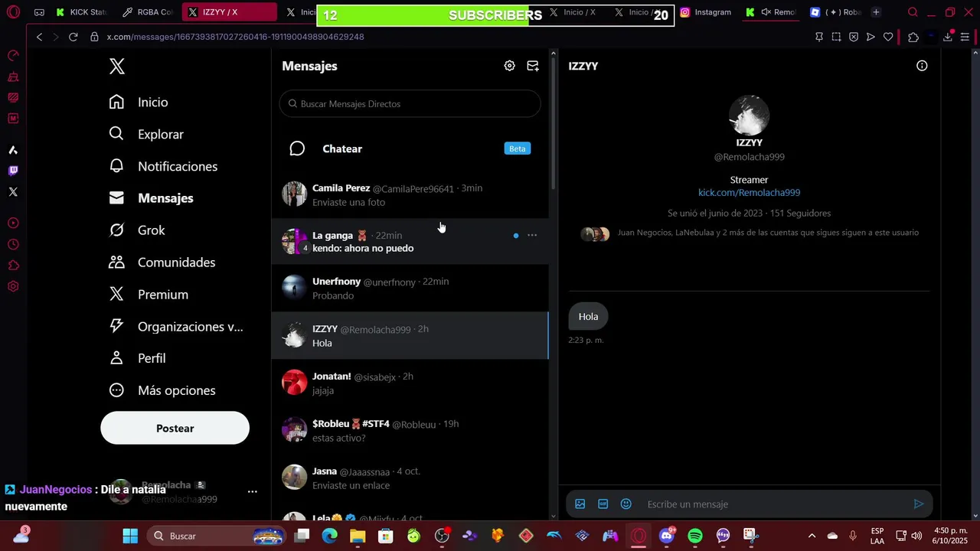This screenshot has height=551, width=980.
Task: Select IZZYY conversation in list
Action: [410, 335]
